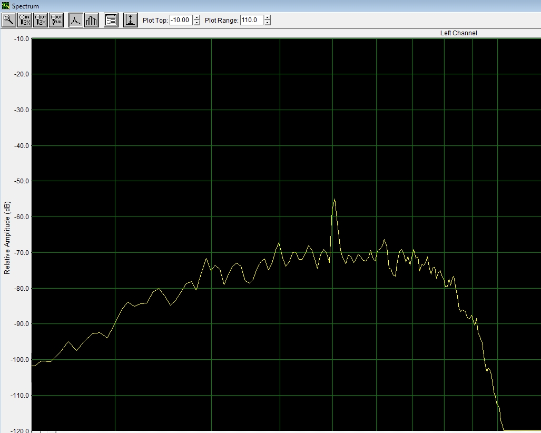Click the zoom out 2X icon
The width and height of the screenshot is (541, 433).
click(41, 21)
